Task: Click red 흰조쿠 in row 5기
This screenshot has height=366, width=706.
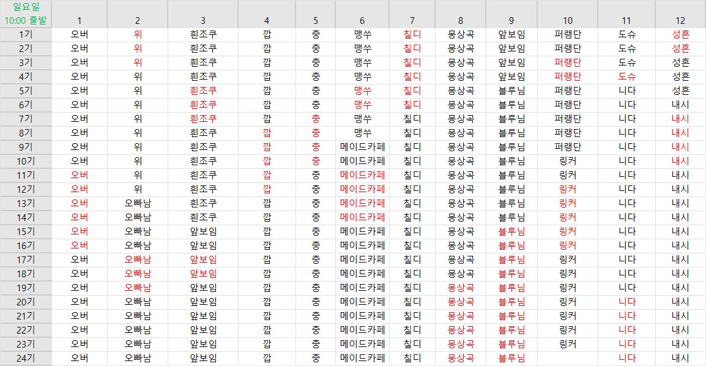Action: click(x=203, y=91)
